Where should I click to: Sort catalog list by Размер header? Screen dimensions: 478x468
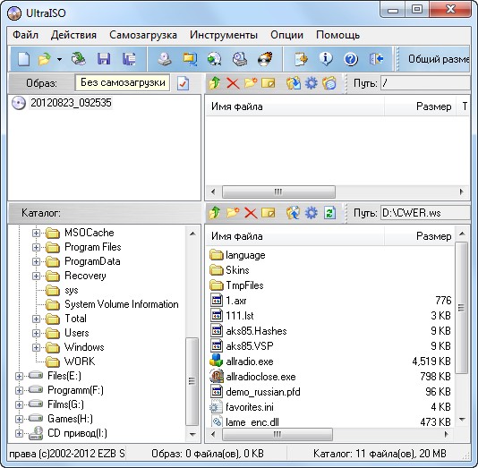420,236
